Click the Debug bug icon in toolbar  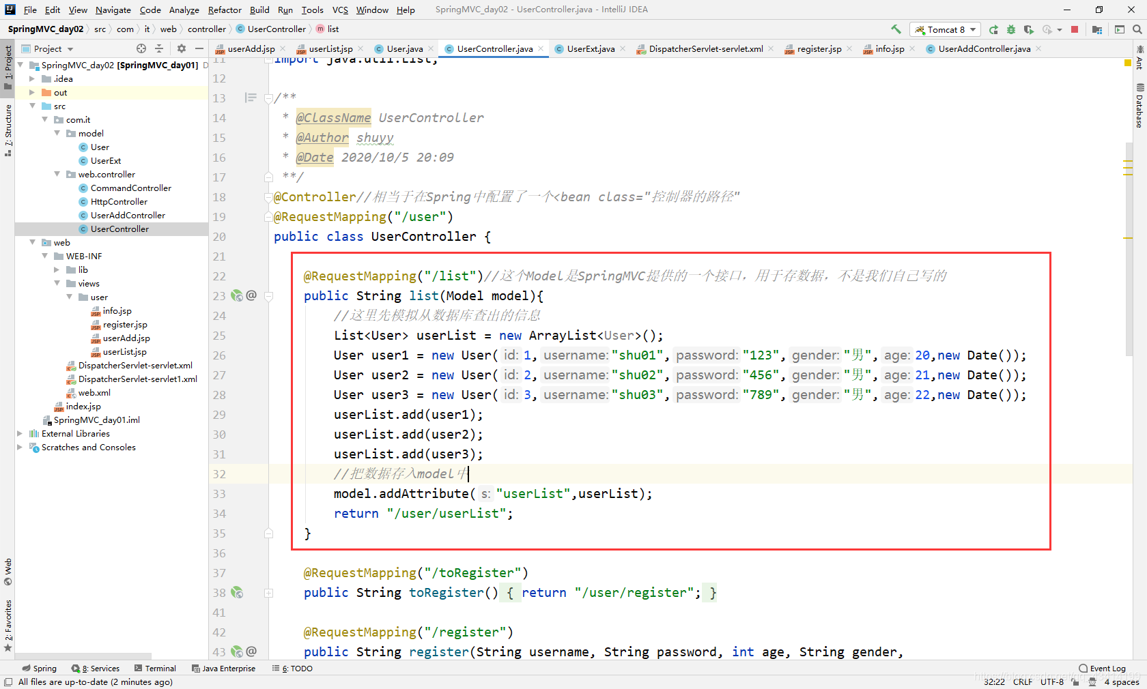(1011, 29)
